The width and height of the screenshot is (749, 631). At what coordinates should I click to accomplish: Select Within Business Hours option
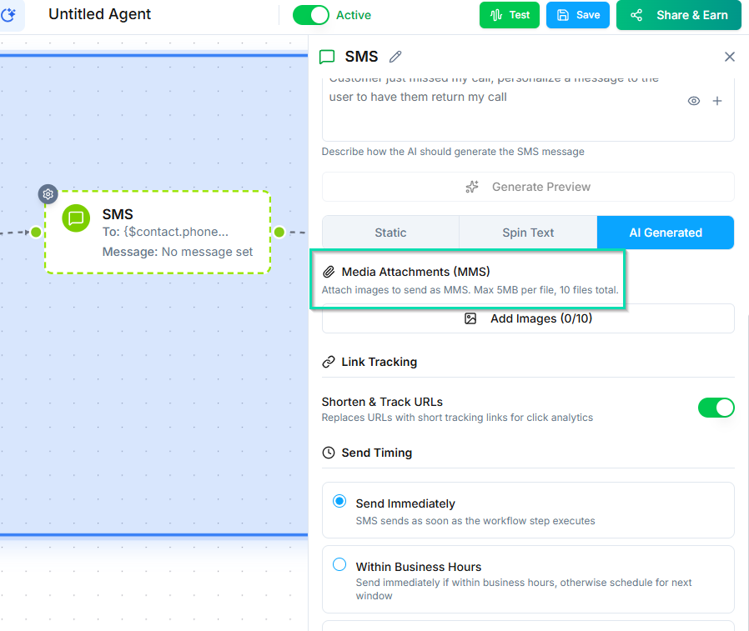339,565
